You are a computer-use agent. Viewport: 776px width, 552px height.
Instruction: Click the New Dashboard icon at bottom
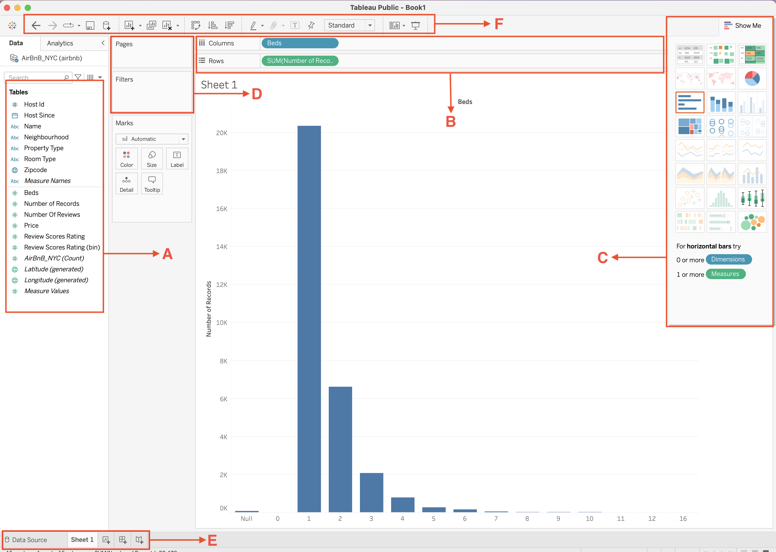tap(123, 540)
